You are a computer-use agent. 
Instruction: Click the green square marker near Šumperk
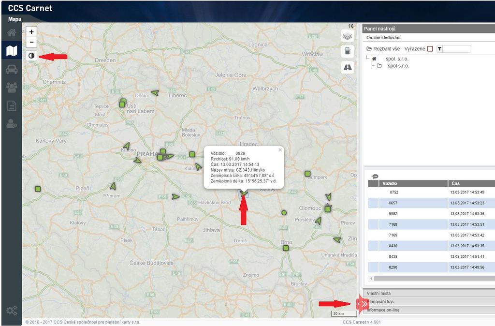307,174
